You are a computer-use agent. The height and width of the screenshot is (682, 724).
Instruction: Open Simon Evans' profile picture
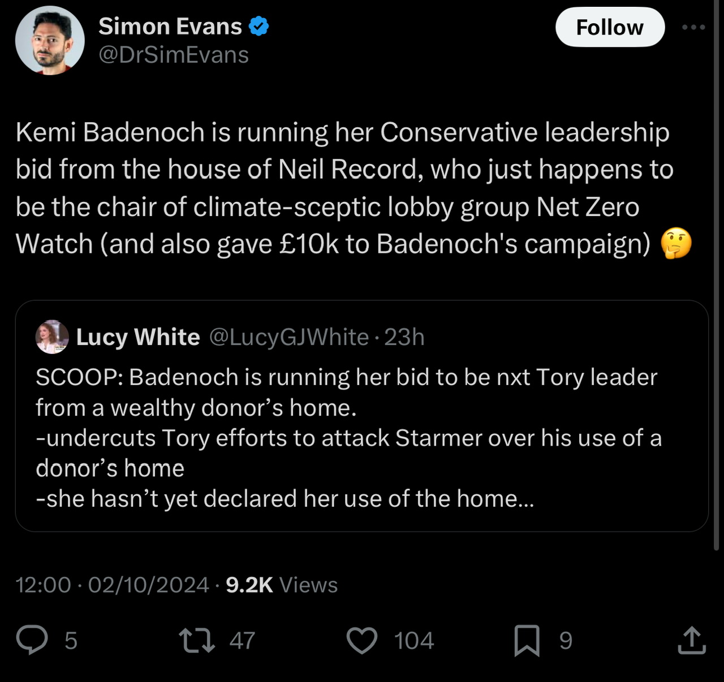50,41
